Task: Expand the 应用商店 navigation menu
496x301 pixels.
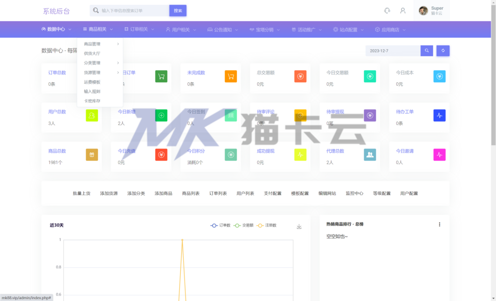Action: point(390,30)
